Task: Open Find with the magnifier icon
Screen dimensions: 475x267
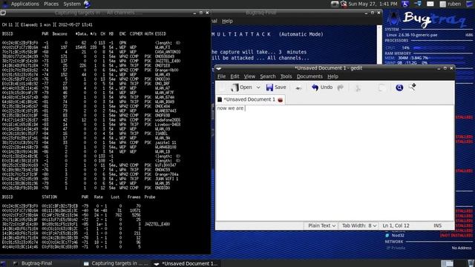Action: [x=399, y=88]
